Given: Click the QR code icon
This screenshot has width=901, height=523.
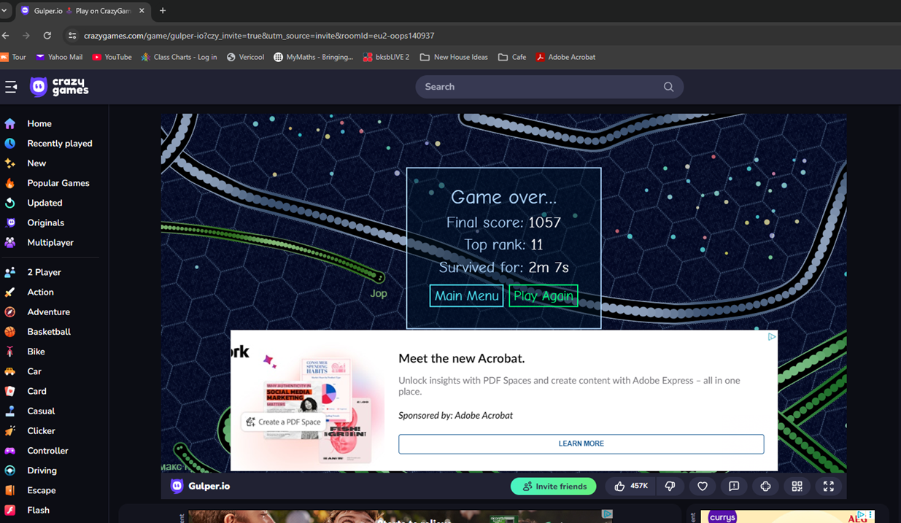Looking at the screenshot, I should pyautogui.click(x=797, y=487).
